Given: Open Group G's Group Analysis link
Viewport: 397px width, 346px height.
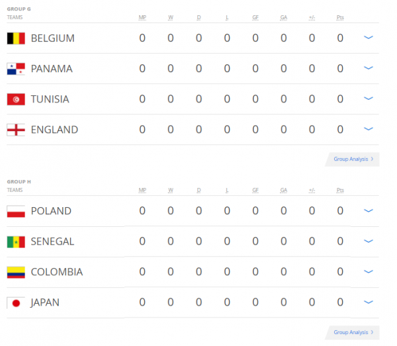Looking at the screenshot, I should (x=353, y=159).
